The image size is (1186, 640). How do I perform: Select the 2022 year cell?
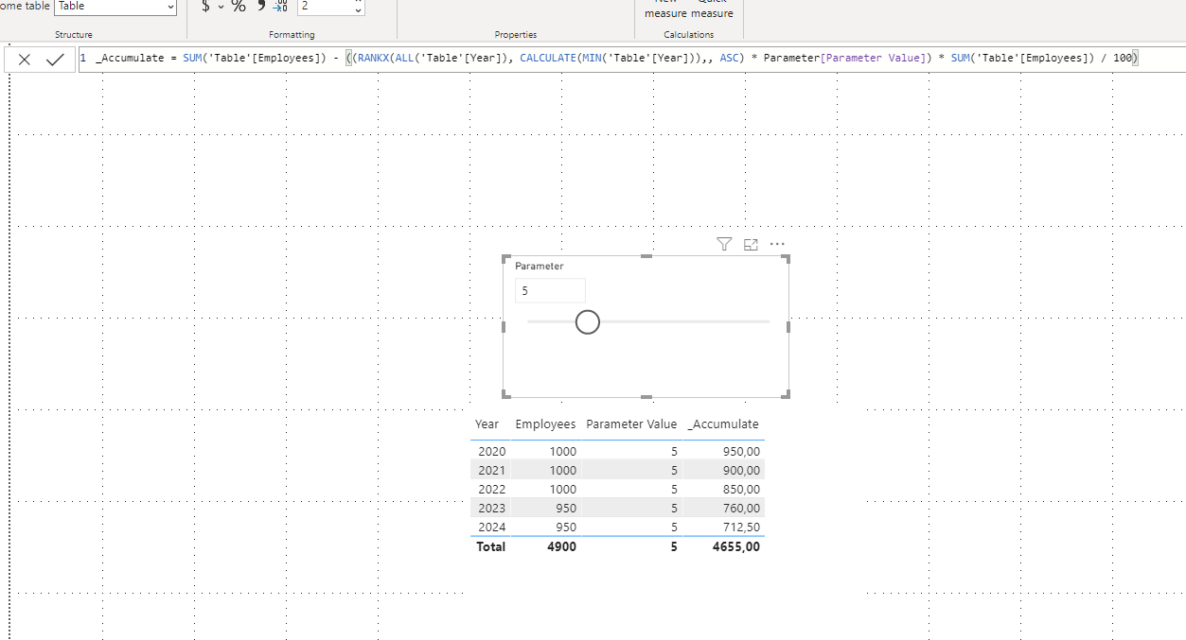point(492,490)
